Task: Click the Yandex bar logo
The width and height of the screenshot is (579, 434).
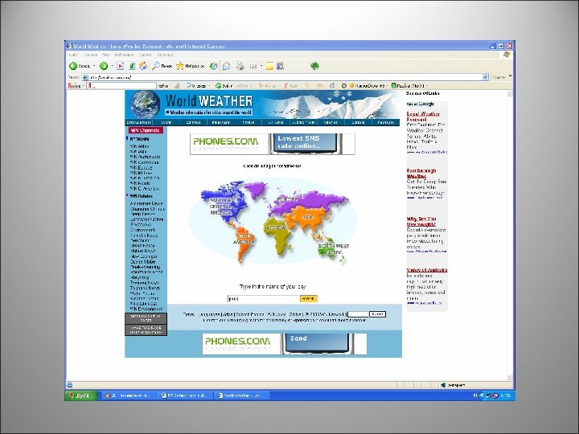Action: (x=74, y=86)
